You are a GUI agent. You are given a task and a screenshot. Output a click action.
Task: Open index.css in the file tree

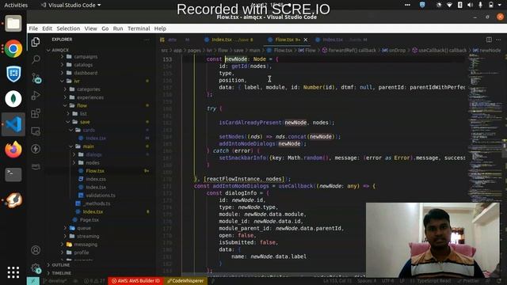coord(96,179)
